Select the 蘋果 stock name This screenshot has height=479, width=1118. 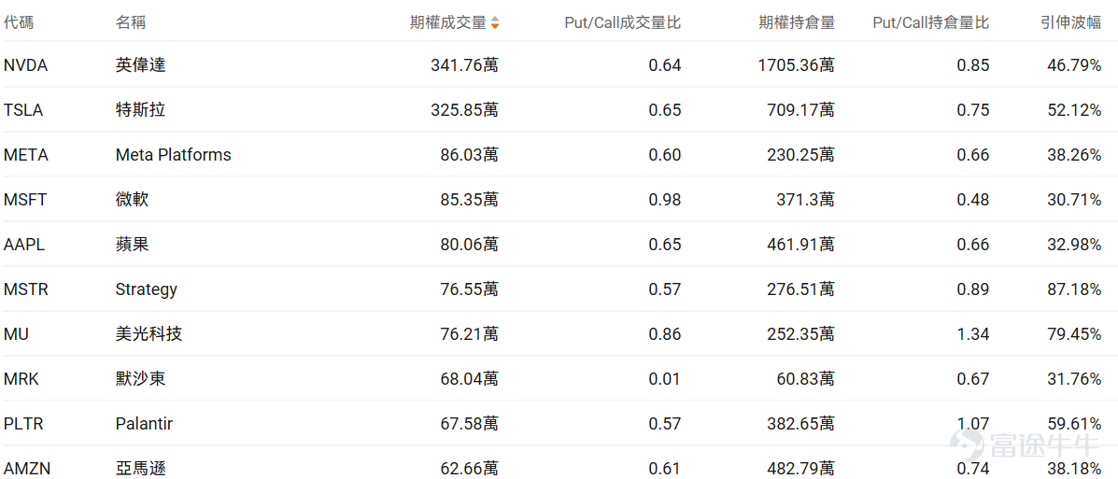pyautogui.click(x=132, y=246)
